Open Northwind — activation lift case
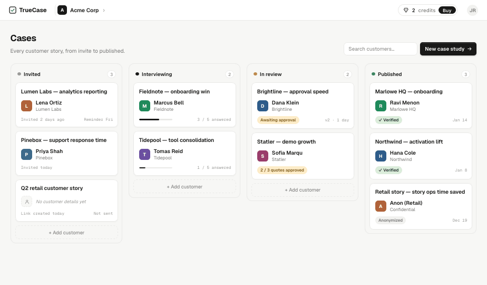 [421, 156]
